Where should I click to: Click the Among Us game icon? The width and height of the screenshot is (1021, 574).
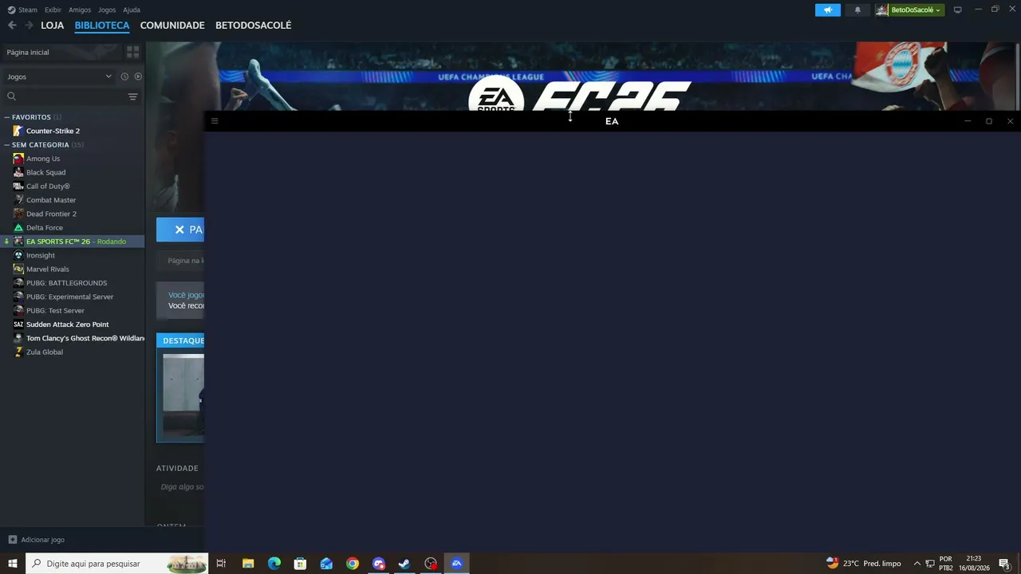point(18,159)
